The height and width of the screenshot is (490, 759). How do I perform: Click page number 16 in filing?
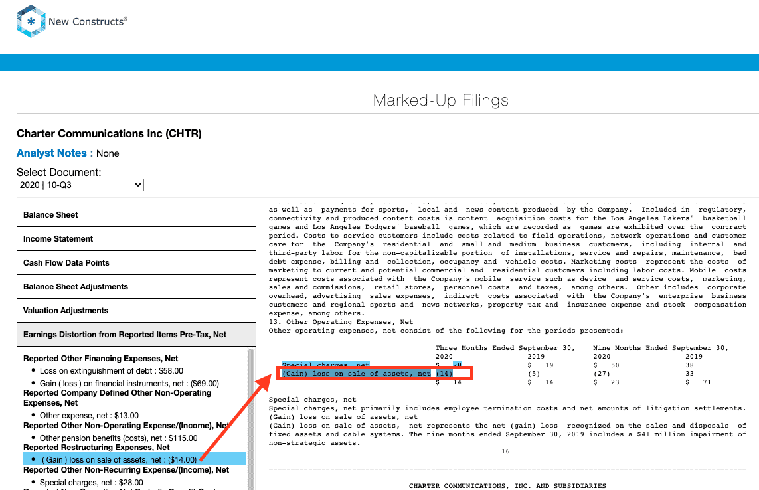(505, 451)
